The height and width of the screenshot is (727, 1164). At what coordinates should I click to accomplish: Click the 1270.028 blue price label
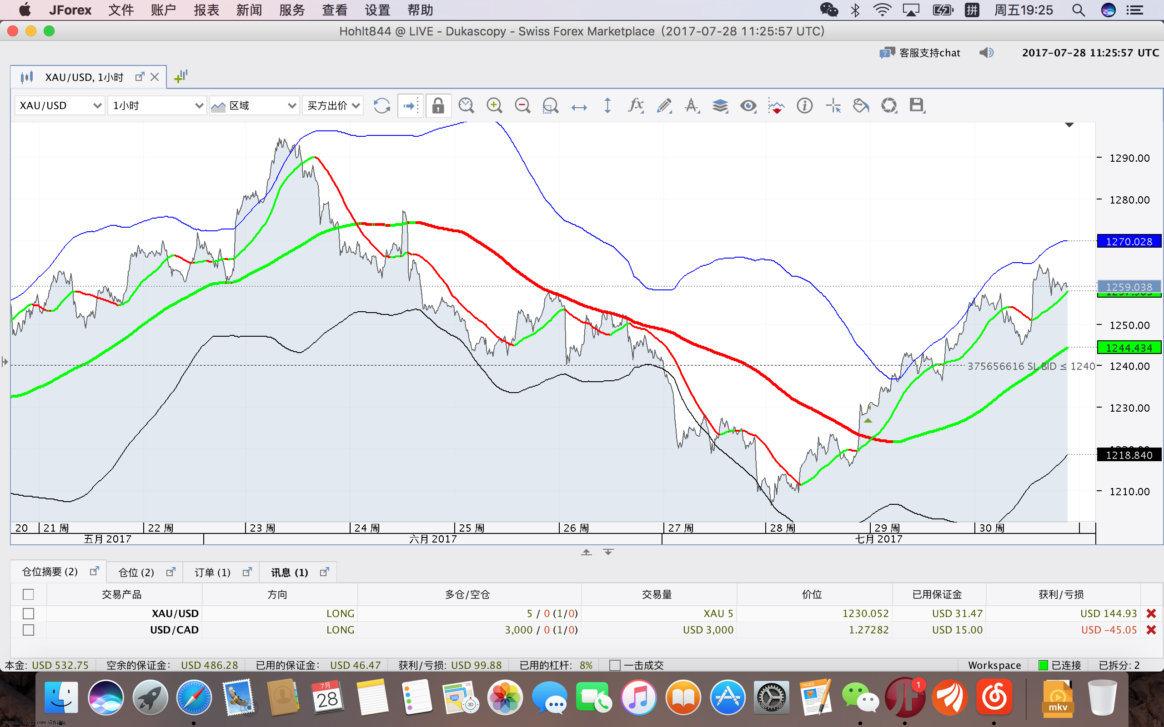[x=1129, y=241]
